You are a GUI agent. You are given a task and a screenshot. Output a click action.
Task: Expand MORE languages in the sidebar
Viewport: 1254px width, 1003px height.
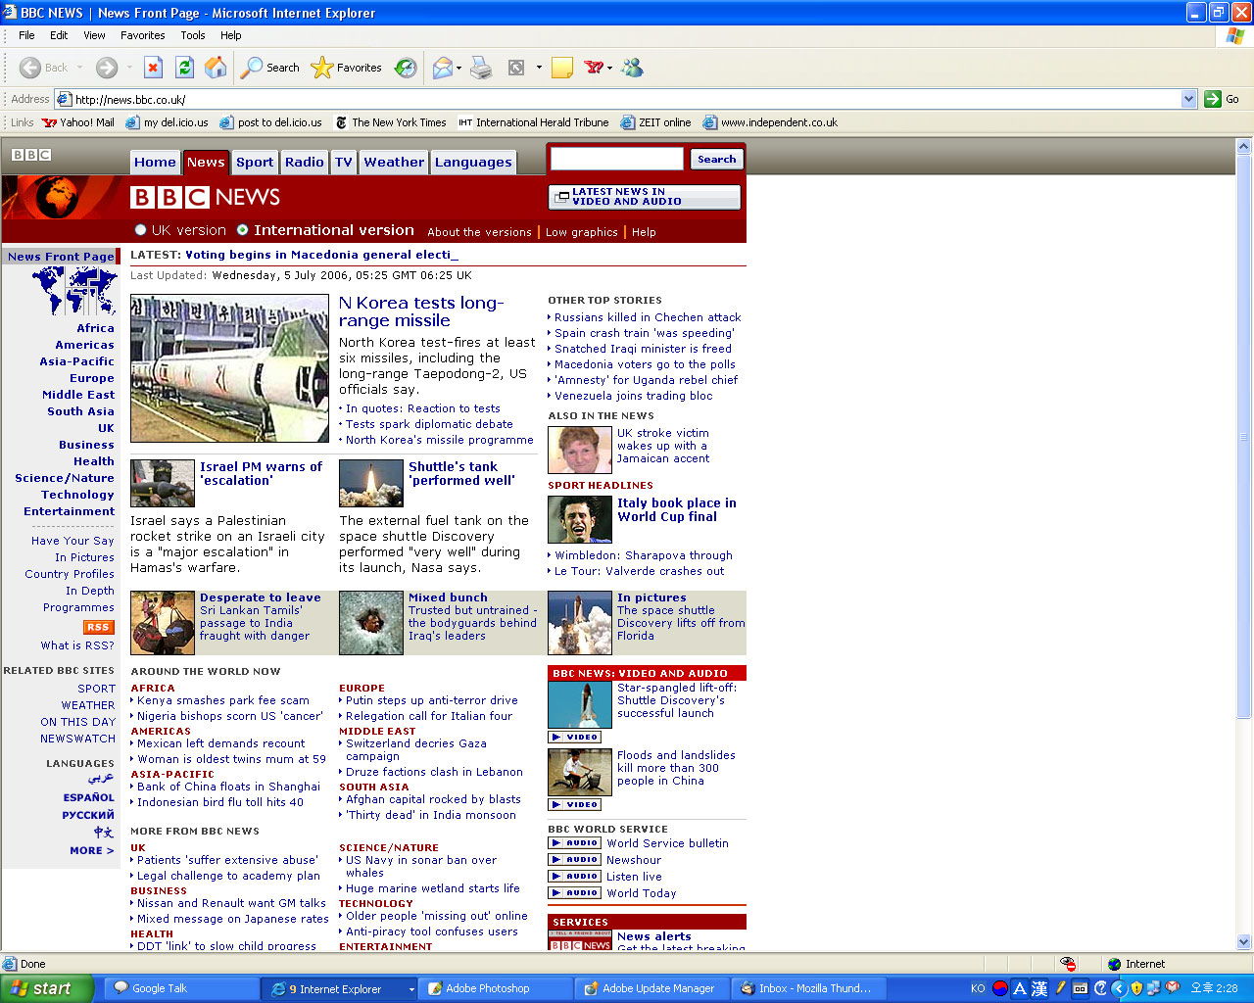(x=92, y=850)
